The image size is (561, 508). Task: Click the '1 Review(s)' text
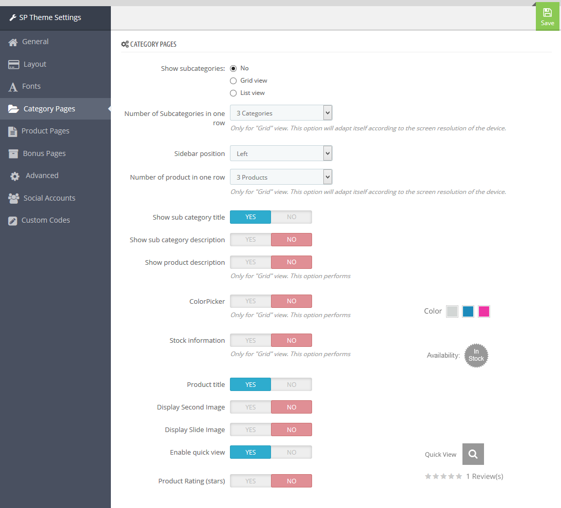click(485, 476)
